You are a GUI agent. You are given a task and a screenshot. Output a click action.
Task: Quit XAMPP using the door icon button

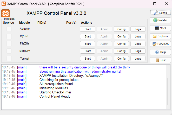[x=160, y=60]
